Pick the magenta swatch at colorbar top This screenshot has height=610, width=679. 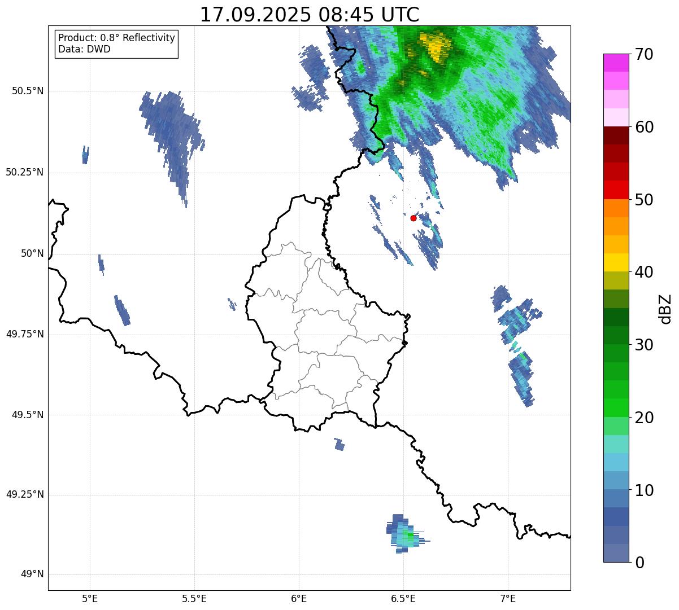(x=616, y=63)
